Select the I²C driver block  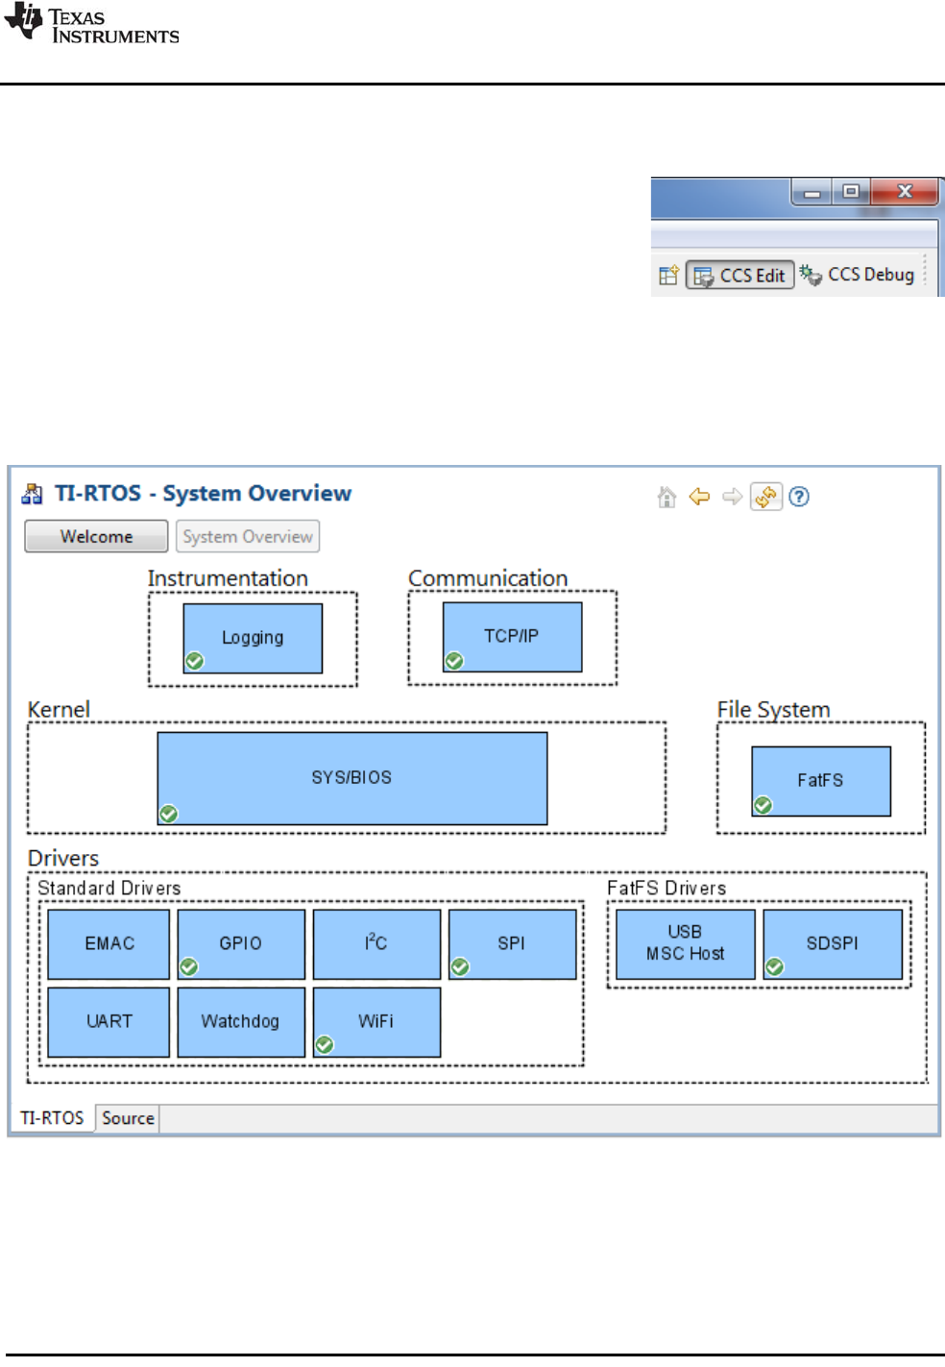(376, 944)
